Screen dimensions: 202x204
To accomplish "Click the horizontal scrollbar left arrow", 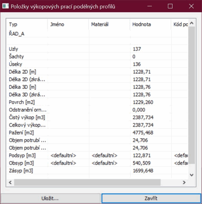I will pos(10,182).
